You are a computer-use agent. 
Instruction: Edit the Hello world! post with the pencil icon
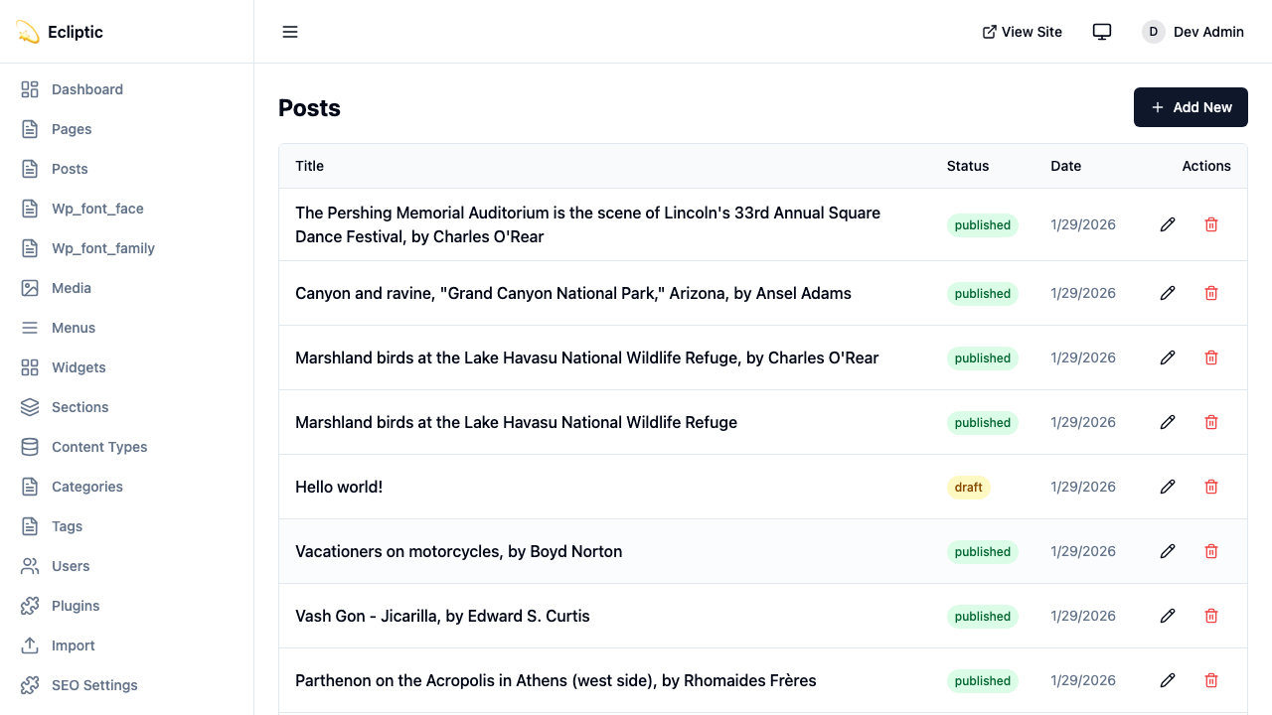tap(1168, 487)
